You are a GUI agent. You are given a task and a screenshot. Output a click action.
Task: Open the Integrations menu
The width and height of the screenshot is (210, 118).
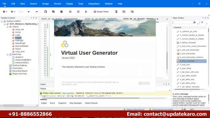click(94, 4)
